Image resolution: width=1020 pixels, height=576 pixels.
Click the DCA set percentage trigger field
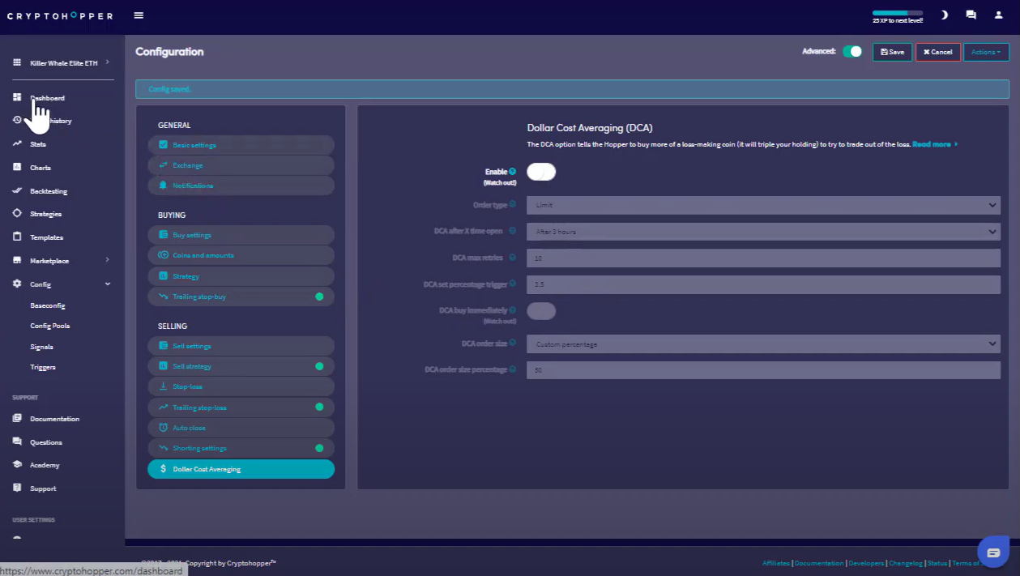coord(763,284)
